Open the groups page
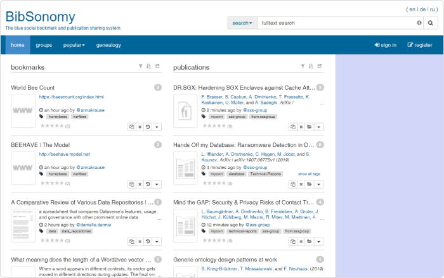This screenshot has height=278, width=444. (44, 45)
